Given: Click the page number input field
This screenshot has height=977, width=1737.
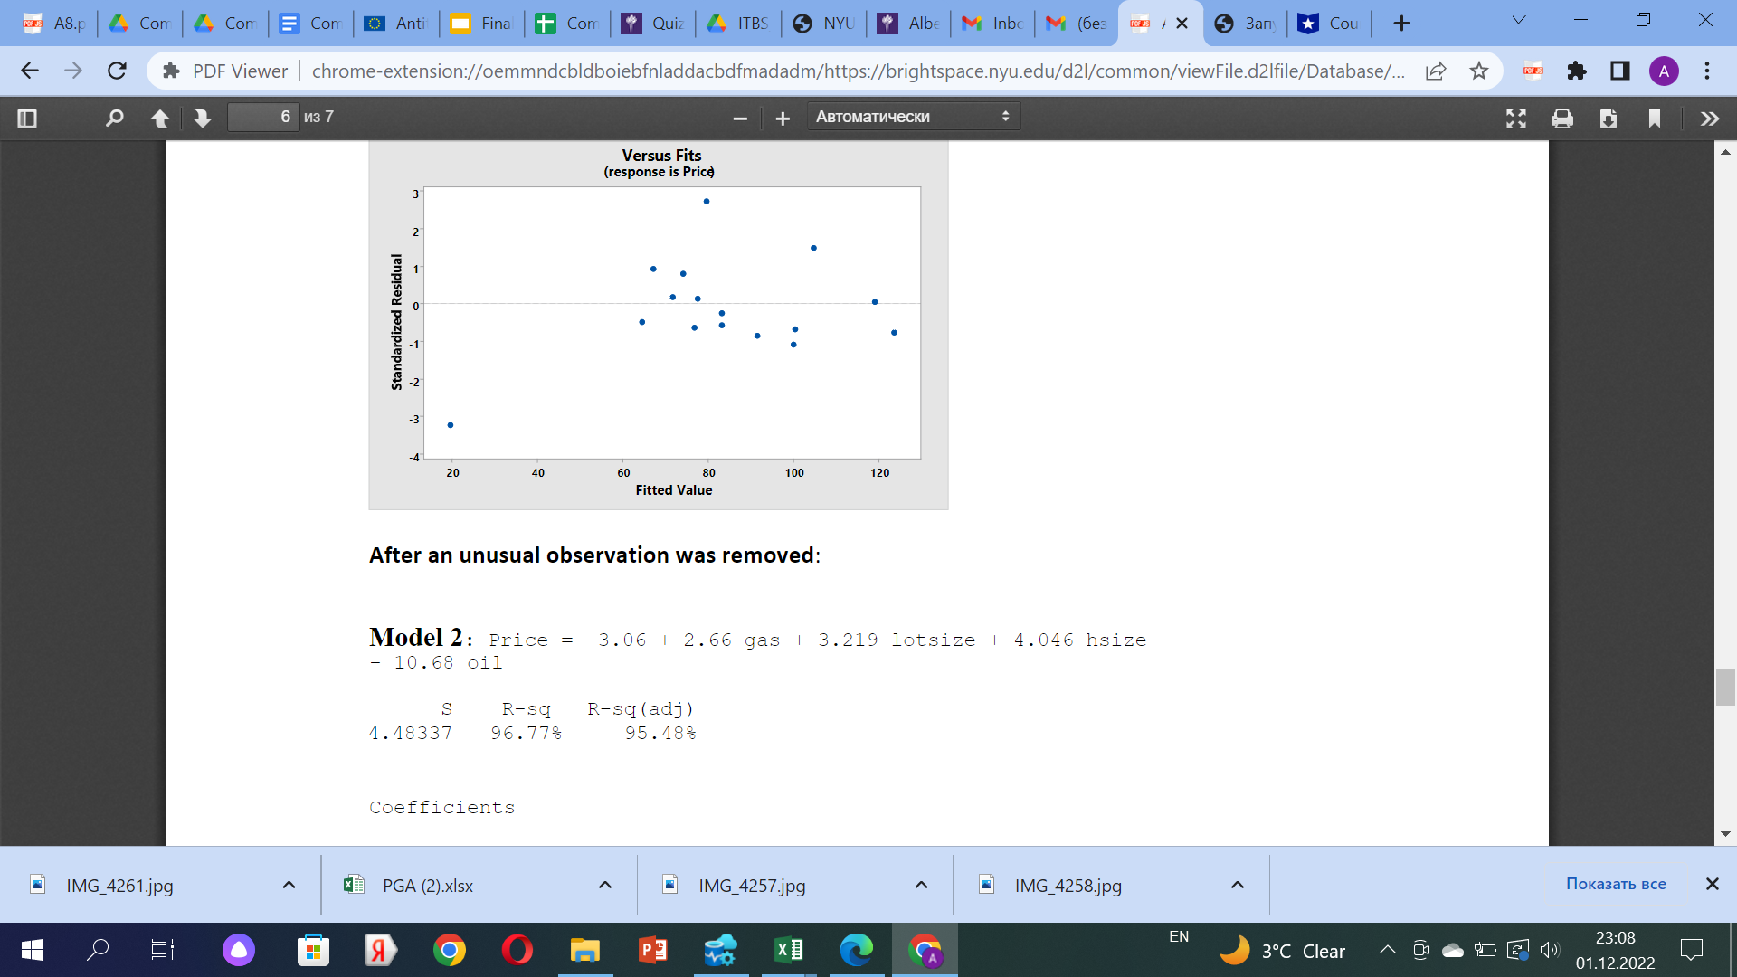Looking at the screenshot, I should click(x=263, y=117).
